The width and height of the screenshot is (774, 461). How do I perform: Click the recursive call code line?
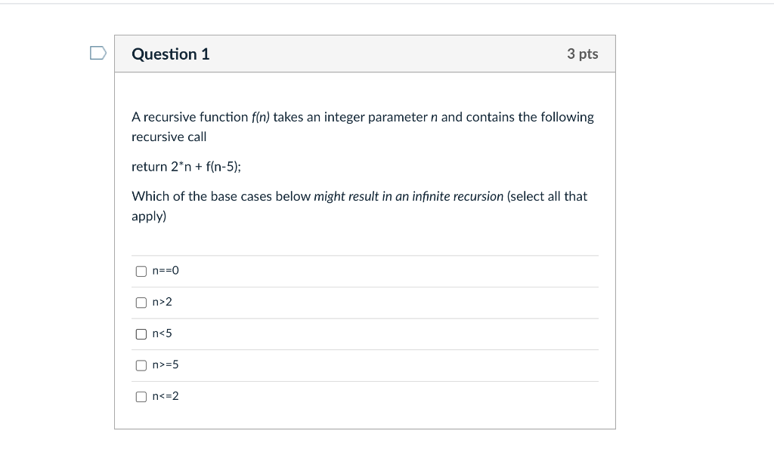(184, 166)
